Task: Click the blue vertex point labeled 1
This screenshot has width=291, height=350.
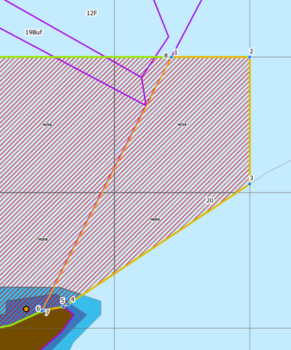Action: point(171,57)
